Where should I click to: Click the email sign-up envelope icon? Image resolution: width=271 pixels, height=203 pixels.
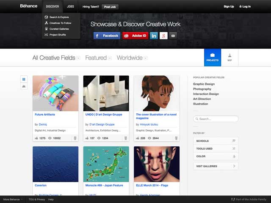[173, 36]
